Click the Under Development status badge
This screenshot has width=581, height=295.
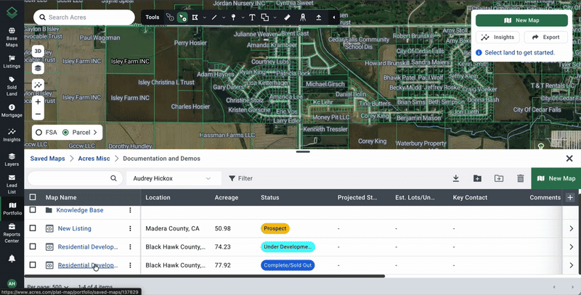click(x=287, y=247)
